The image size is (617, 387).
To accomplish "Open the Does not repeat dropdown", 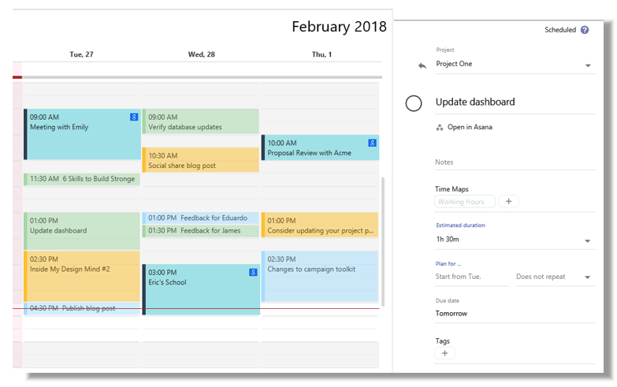I will pos(555,277).
